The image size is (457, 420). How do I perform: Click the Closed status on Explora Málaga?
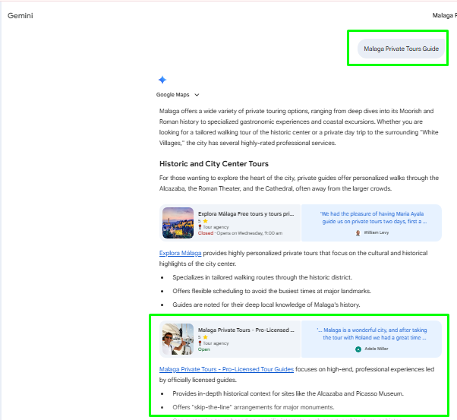[x=206, y=233]
